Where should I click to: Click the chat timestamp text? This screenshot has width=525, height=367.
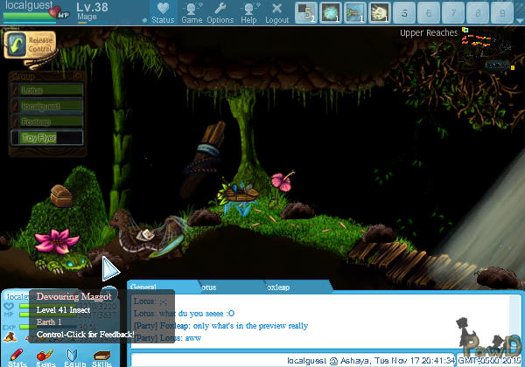404,361
